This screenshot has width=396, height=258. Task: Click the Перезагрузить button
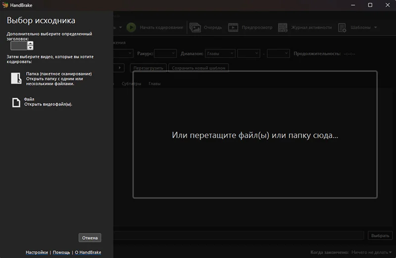coord(148,68)
